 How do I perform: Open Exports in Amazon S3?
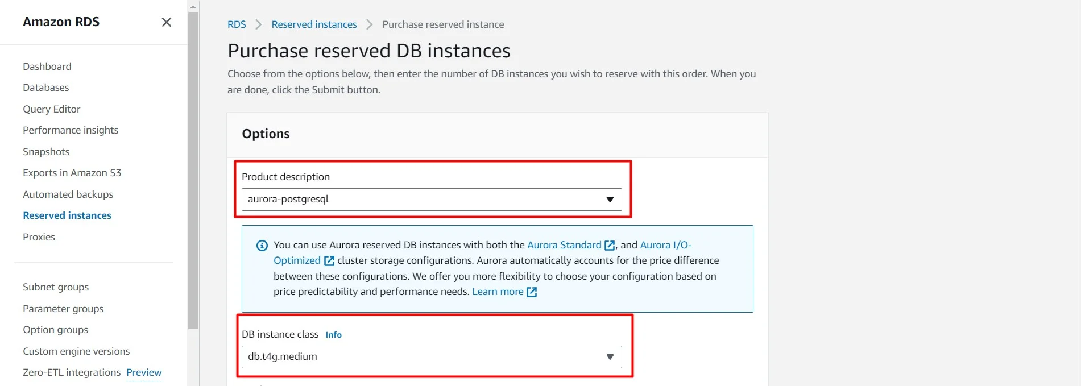click(72, 173)
